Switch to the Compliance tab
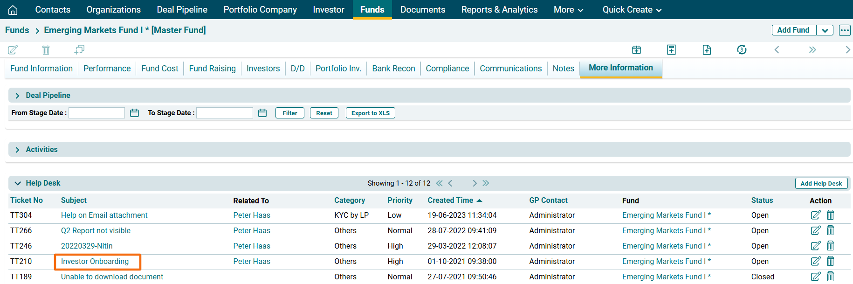853x284 pixels. (447, 69)
